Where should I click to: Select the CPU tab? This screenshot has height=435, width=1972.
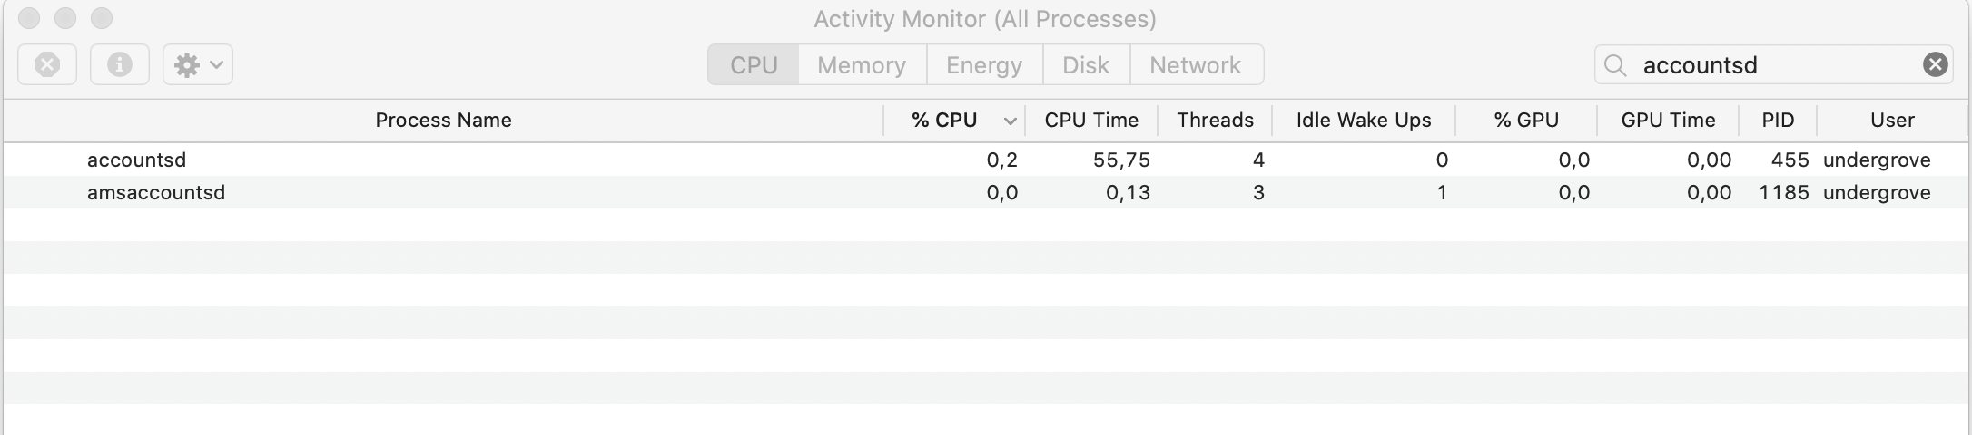pyautogui.click(x=754, y=65)
